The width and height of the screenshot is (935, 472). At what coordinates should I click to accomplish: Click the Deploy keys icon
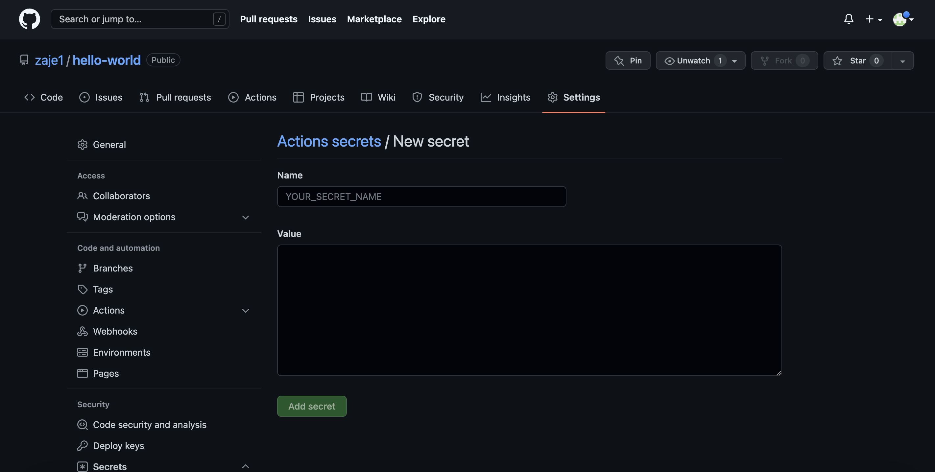pos(83,445)
